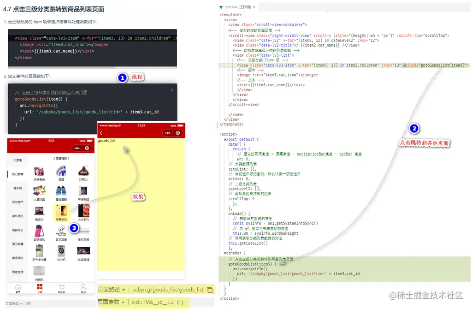Tap the 小米手机 phone thumbnail
Screen dimensions: 472x309
coord(83,210)
